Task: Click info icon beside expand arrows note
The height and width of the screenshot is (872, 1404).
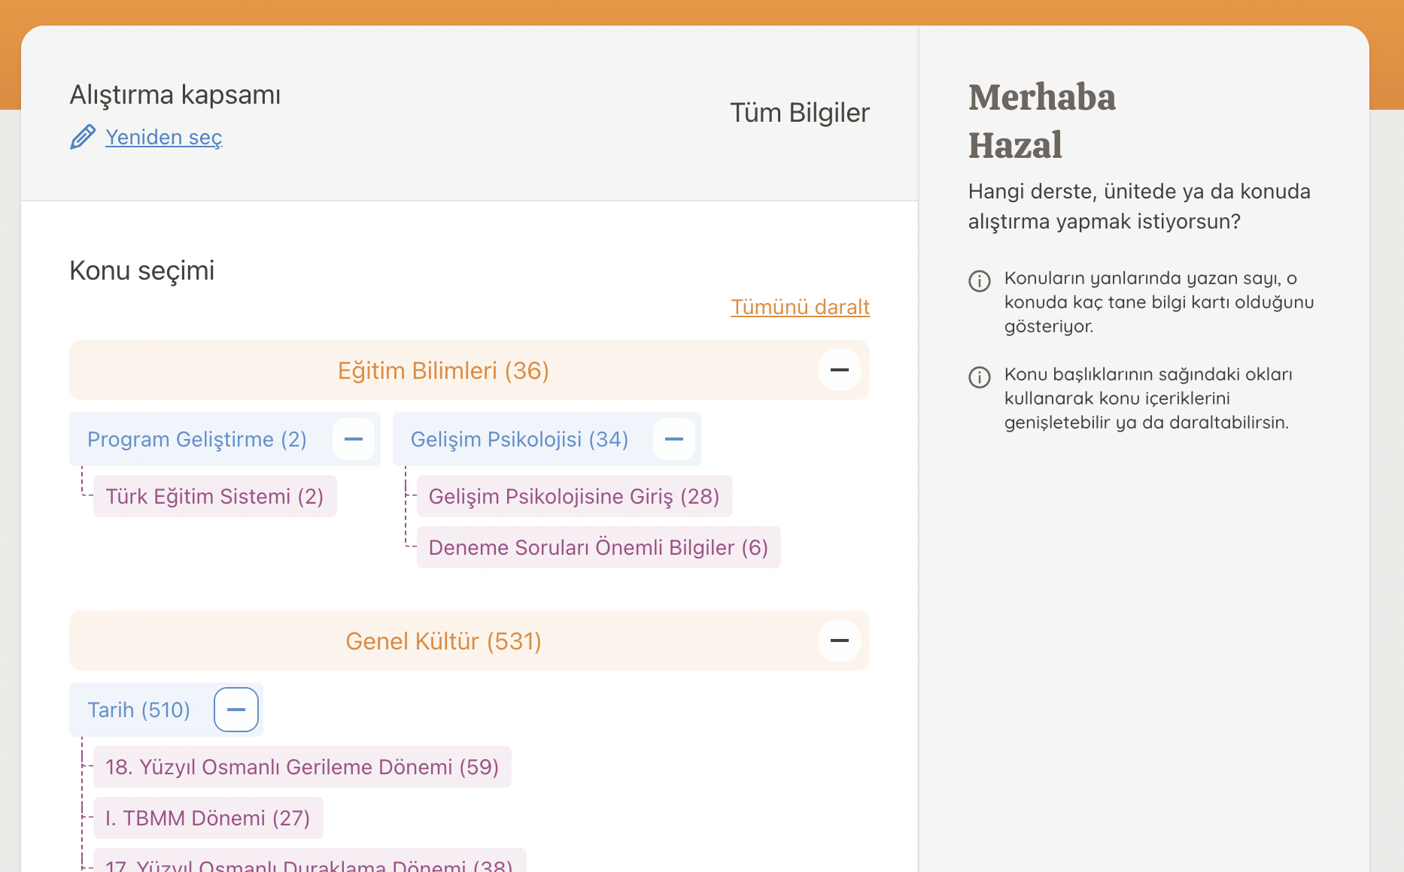Action: [x=979, y=377]
